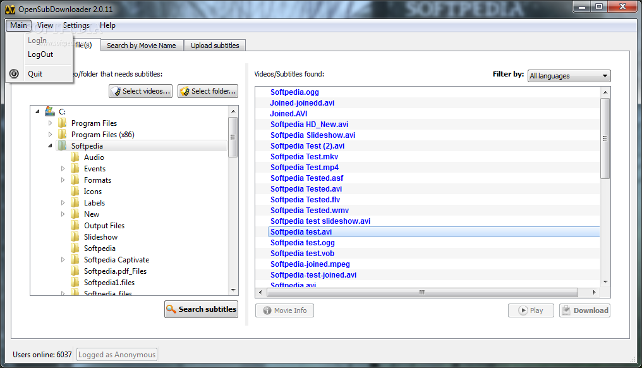Click the Icons folder icon

click(x=75, y=192)
